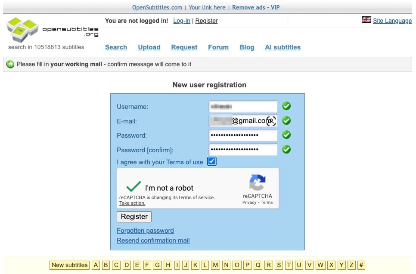Select letter D in alphabet bar
Viewport: 416px width, 274px height.
coord(127,265)
